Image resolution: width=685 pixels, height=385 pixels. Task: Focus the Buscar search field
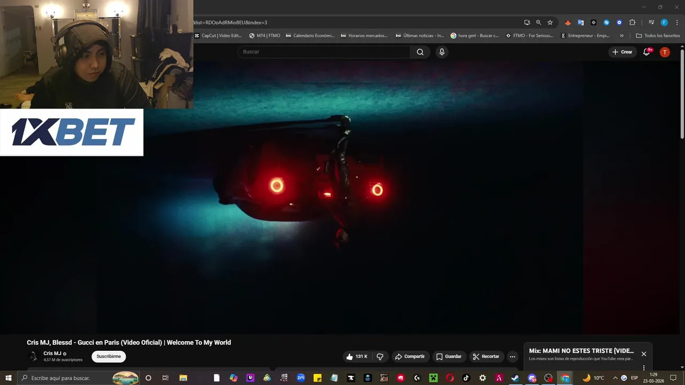tap(324, 52)
